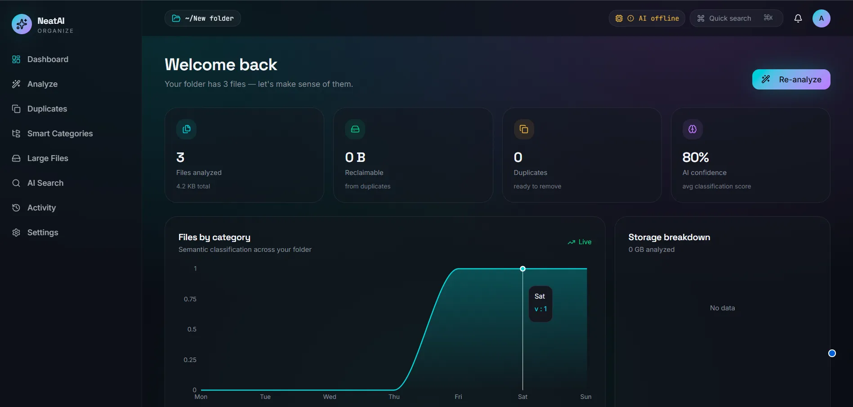853x407 pixels.
Task: Click the Smart Categories tree icon
Action: click(16, 134)
